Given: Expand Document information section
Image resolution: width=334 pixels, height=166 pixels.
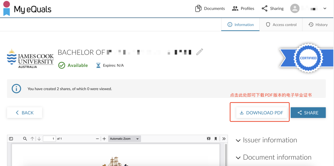Looking at the screenshot, I should [x=274, y=157].
